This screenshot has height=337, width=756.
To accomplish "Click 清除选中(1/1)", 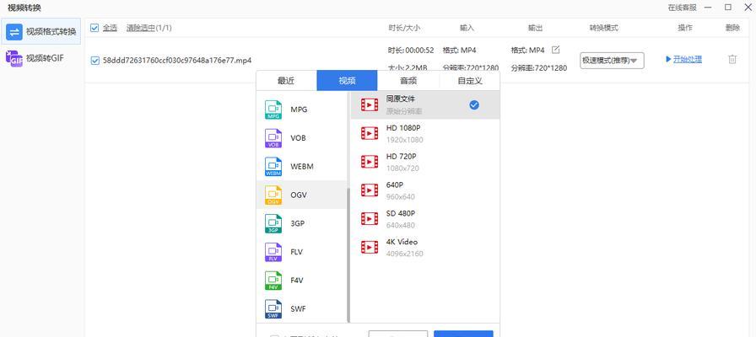I will (x=149, y=28).
